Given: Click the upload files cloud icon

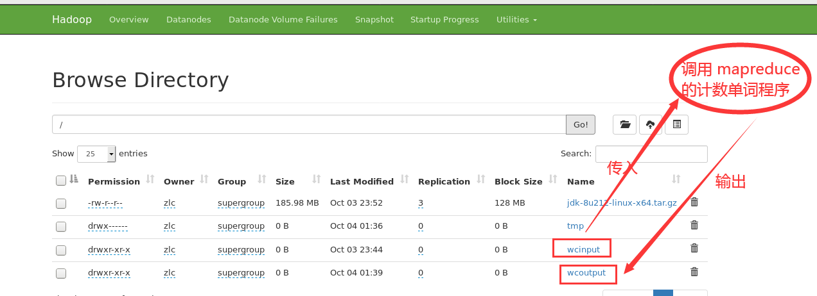Looking at the screenshot, I should tap(651, 125).
